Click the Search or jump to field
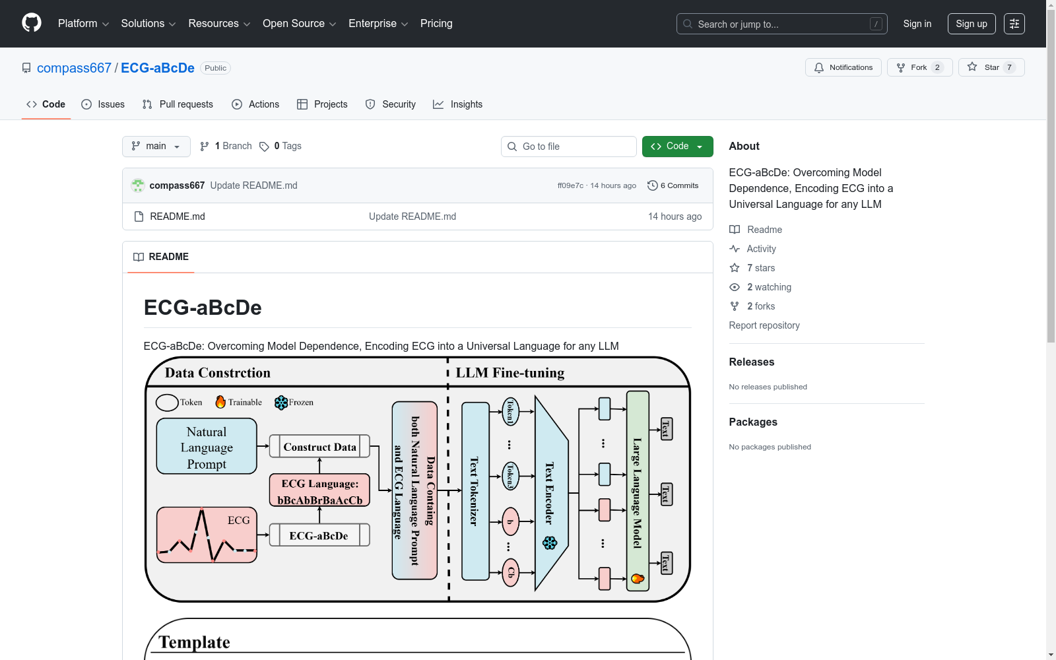This screenshot has height=660, width=1056. pos(782,24)
